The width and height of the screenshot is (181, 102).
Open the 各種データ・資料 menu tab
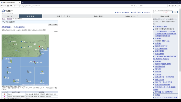tap(64, 16)
